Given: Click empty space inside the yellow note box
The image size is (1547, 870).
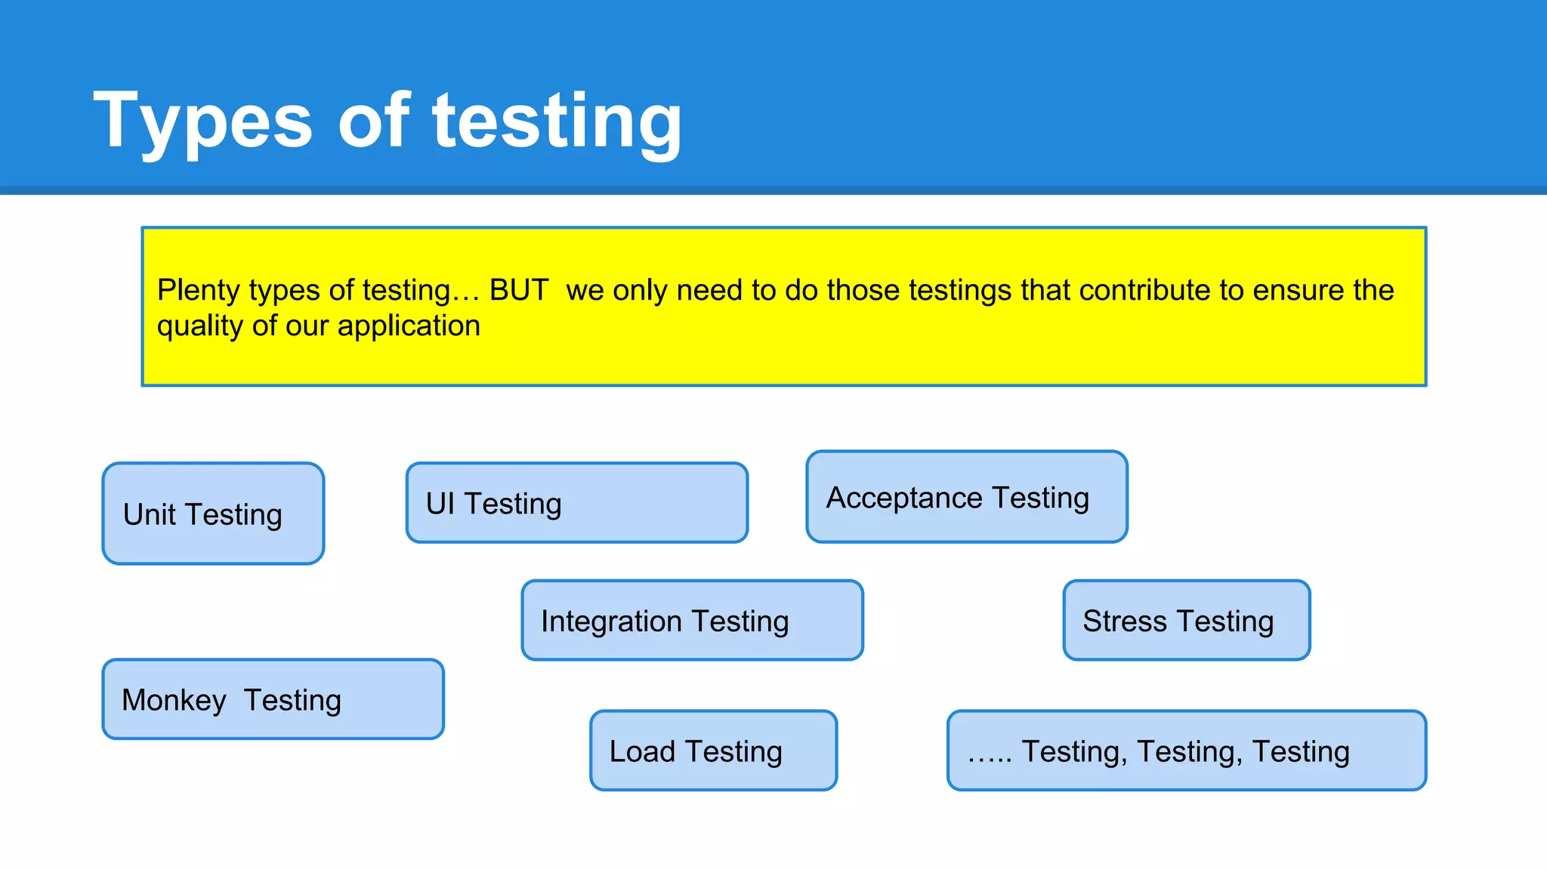Looking at the screenshot, I should pyautogui.click(x=906, y=359).
